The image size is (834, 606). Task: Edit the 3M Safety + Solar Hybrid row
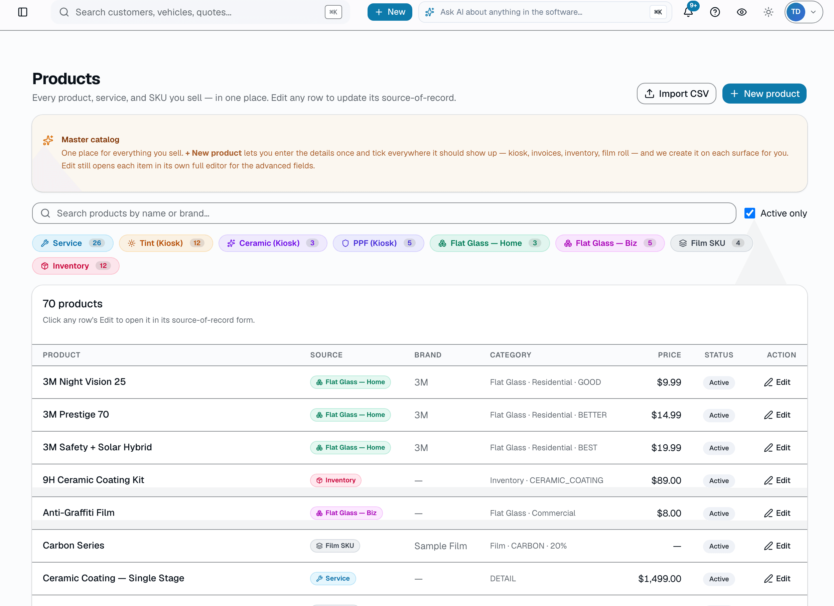point(777,448)
